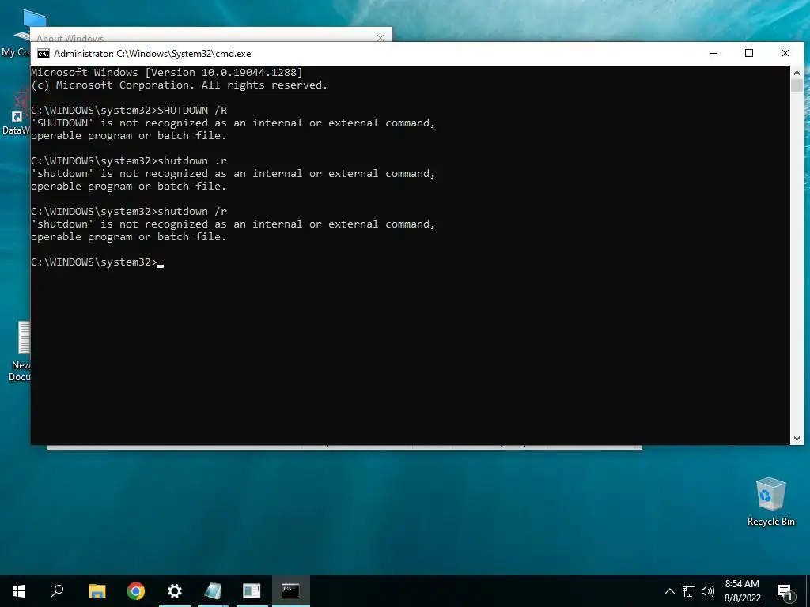Click the Administrator cmd.exe title bar text
810x607 pixels.
click(x=153, y=54)
